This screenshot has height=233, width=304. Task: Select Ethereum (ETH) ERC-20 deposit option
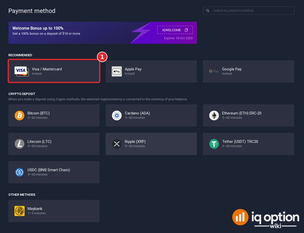pyautogui.click(x=249, y=115)
